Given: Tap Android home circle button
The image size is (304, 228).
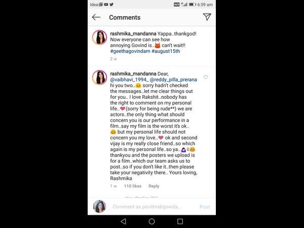Looking at the screenshot, I should [x=151, y=221].
